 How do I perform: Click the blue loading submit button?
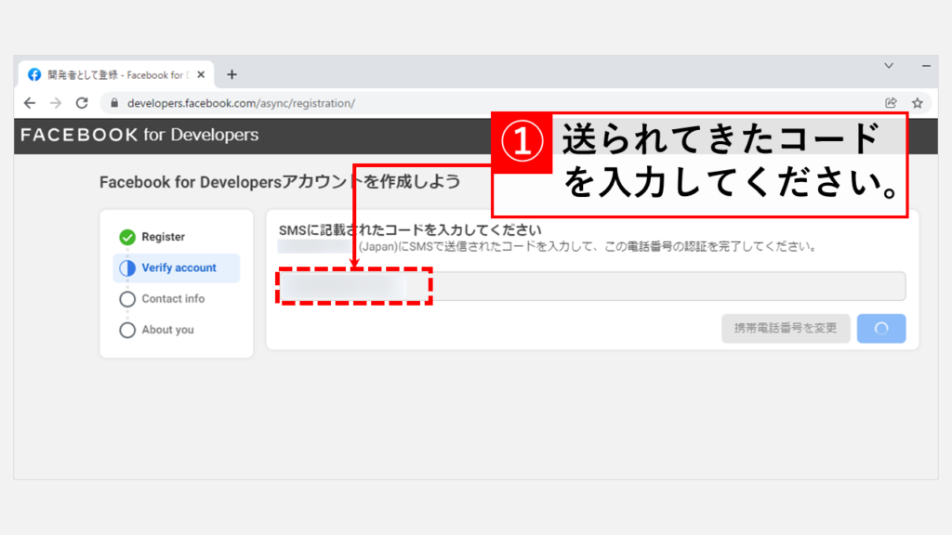tap(881, 328)
